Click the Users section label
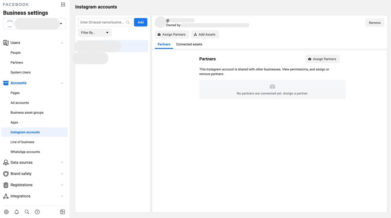 click(15, 43)
